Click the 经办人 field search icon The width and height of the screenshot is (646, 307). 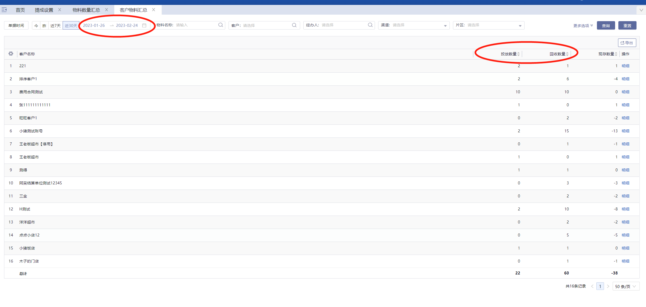[x=370, y=25]
